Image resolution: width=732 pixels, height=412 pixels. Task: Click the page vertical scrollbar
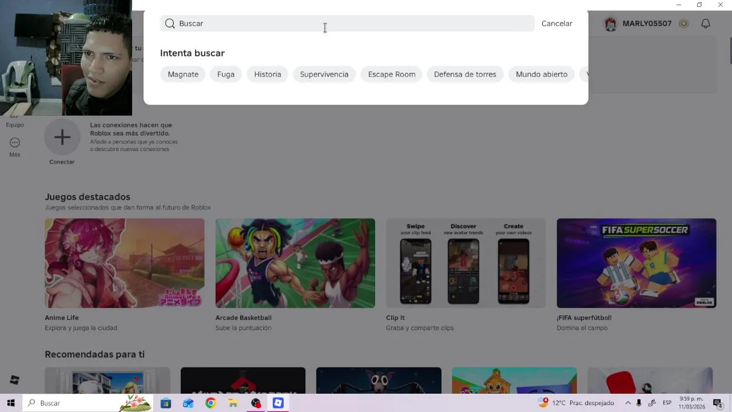tap(730, 51)
